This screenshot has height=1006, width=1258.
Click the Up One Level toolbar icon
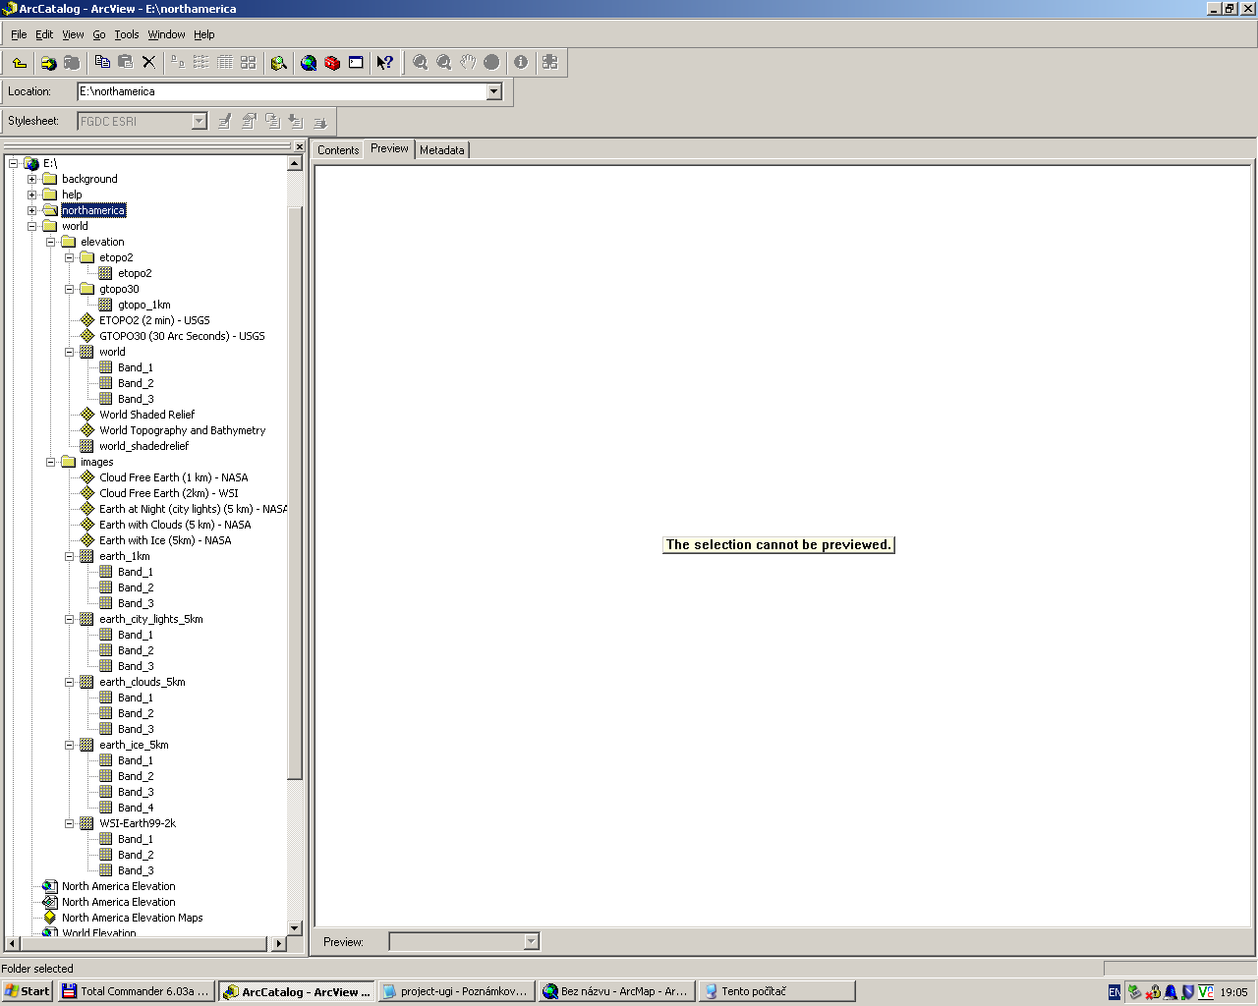(20, 63)
